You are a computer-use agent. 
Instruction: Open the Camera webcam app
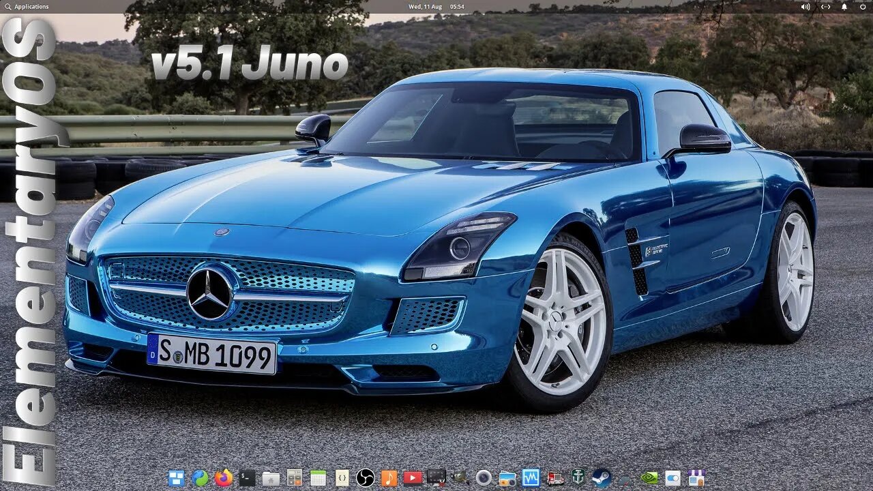point(484,478)
